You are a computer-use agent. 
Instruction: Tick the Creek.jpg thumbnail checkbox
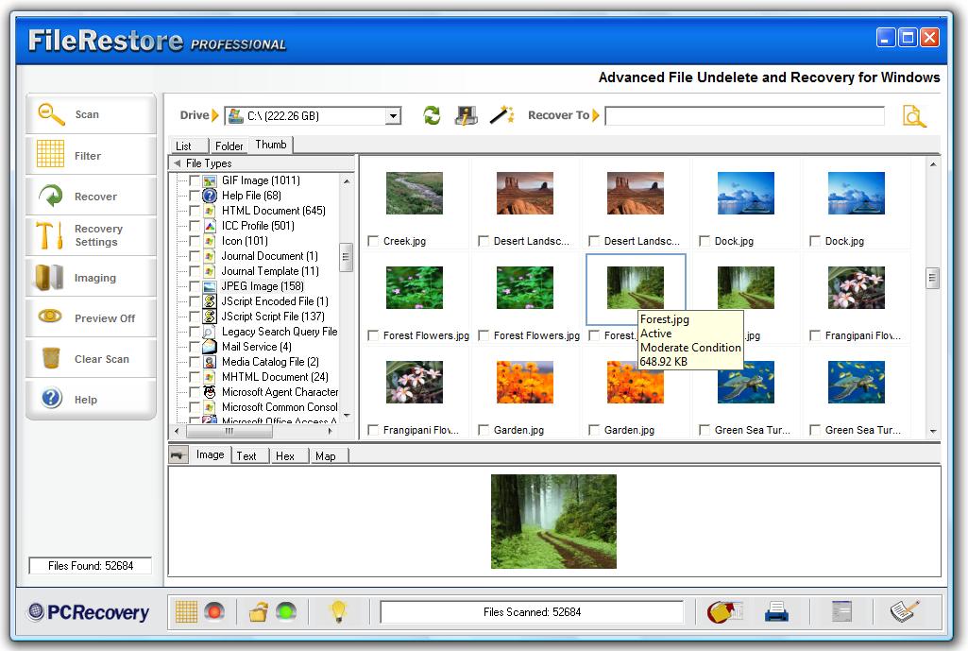pyautogui.click(x=373, y=241)
